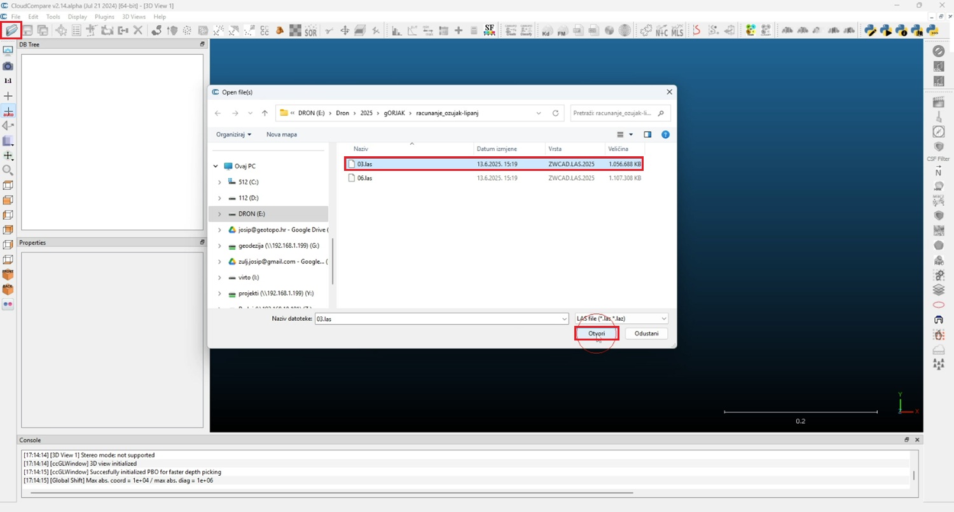Image resolution: width=954 pixels, height=512 pixels.
Task: Click the magnifier zoom icon in left sidebar
Action: click(x=8, y=170)
